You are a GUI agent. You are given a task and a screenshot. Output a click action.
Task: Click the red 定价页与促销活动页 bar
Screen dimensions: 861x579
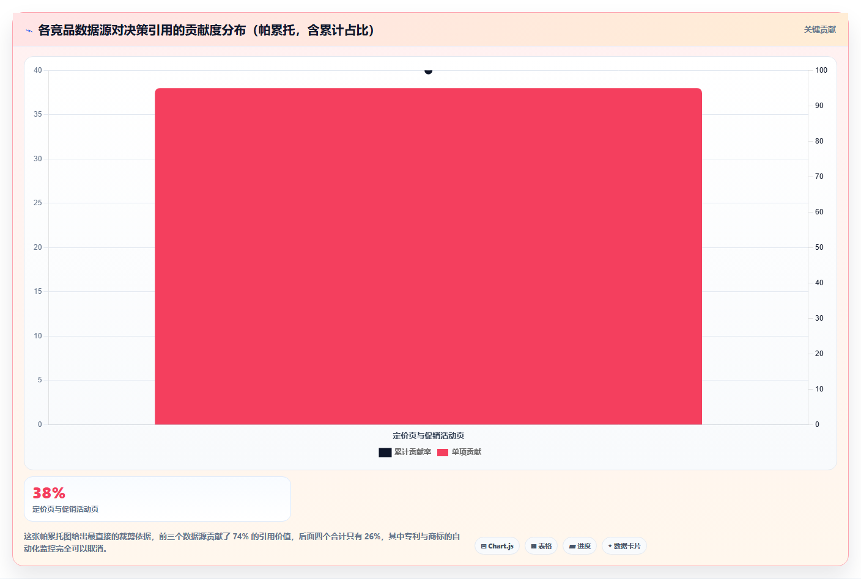tap(428, 257)
